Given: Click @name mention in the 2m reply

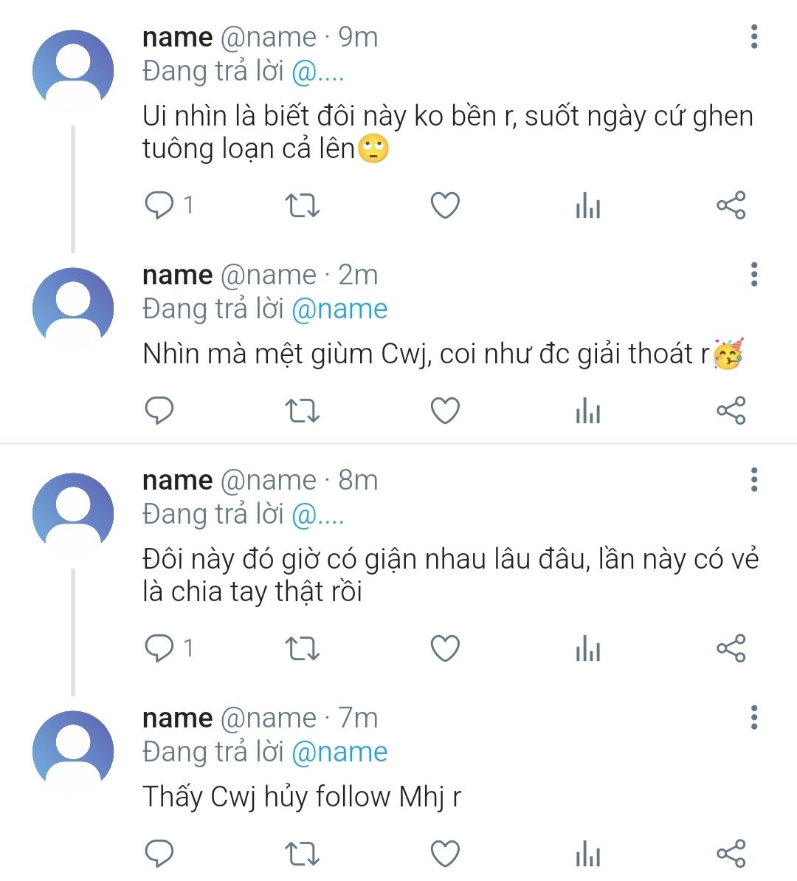Looking at the screenshot, I should [x=339, y=309].
